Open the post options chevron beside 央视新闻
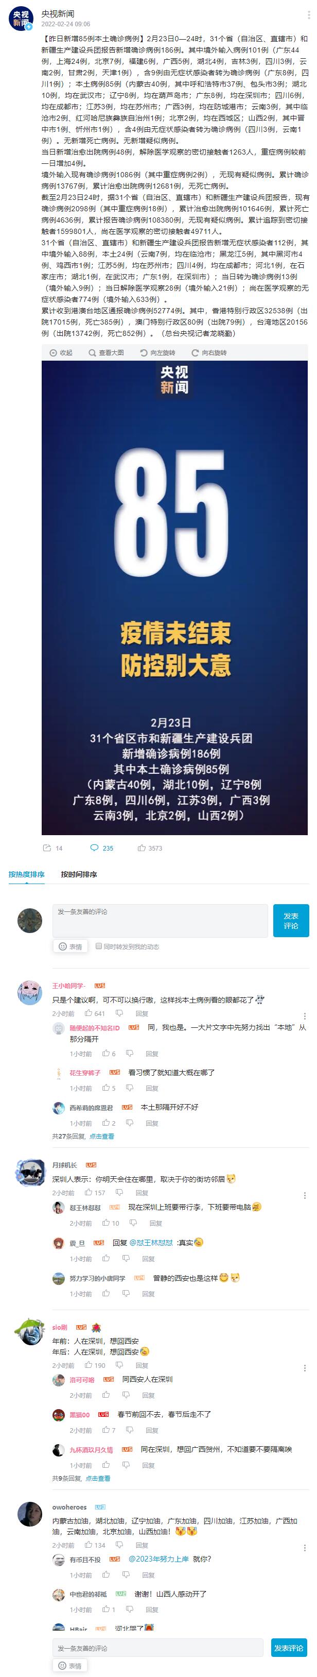The width and height of the screenshot is (317, 1677). coord(307,15)
